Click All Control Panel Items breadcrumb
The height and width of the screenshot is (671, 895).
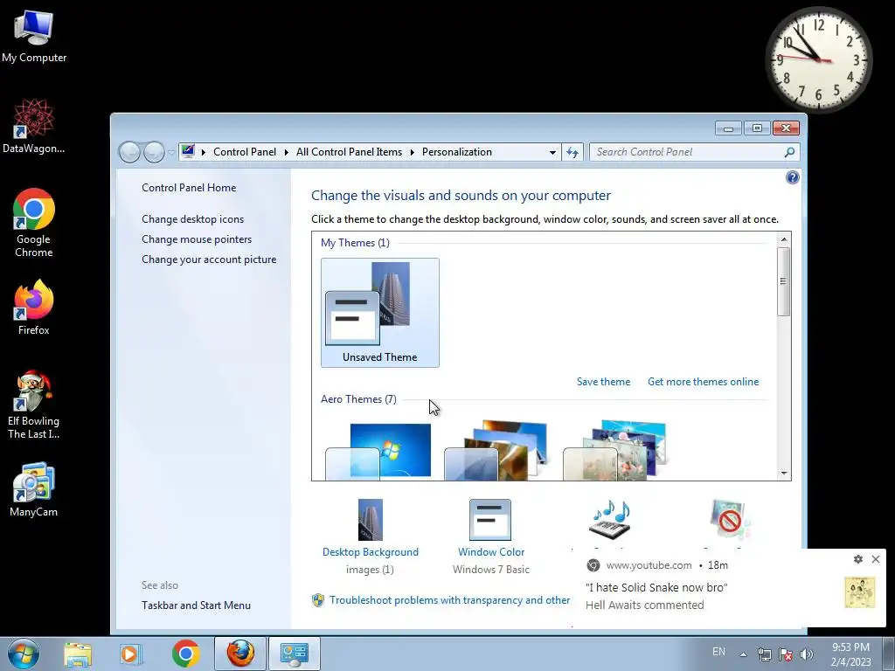coord(349,152)
